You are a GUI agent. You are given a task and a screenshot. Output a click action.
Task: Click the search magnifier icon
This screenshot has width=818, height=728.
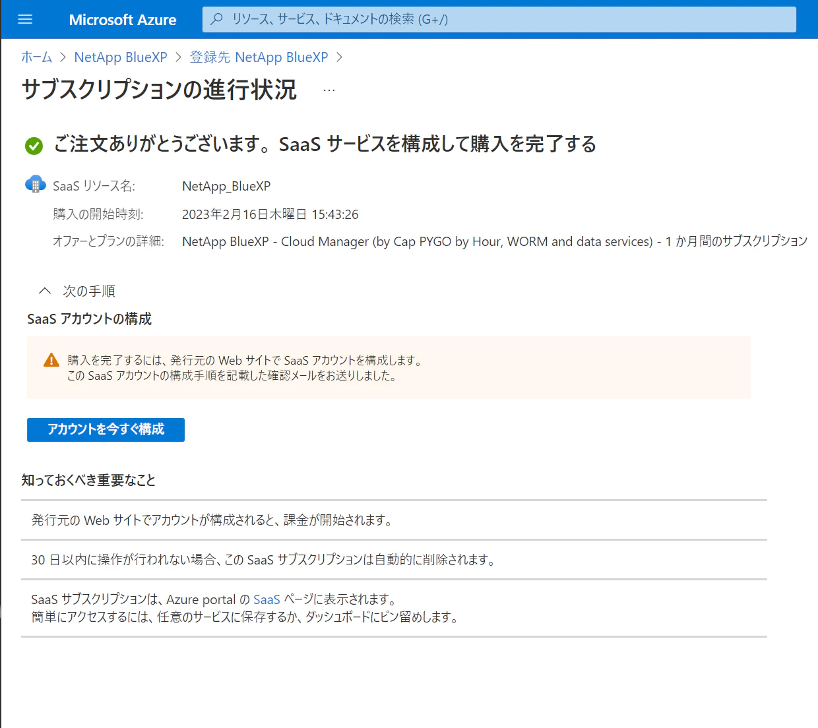point(216,19)
